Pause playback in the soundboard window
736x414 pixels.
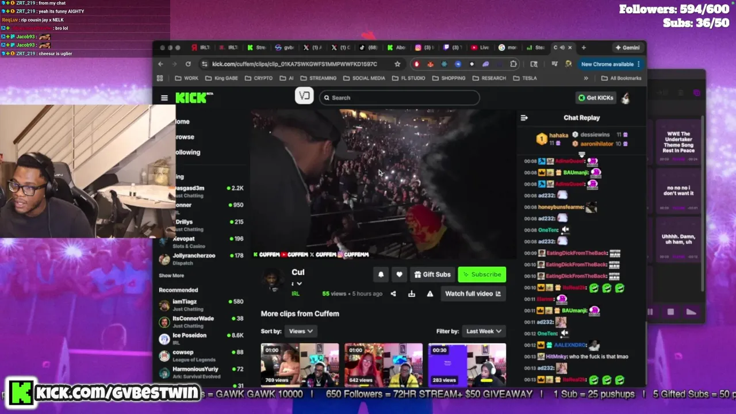coord(650,312)
